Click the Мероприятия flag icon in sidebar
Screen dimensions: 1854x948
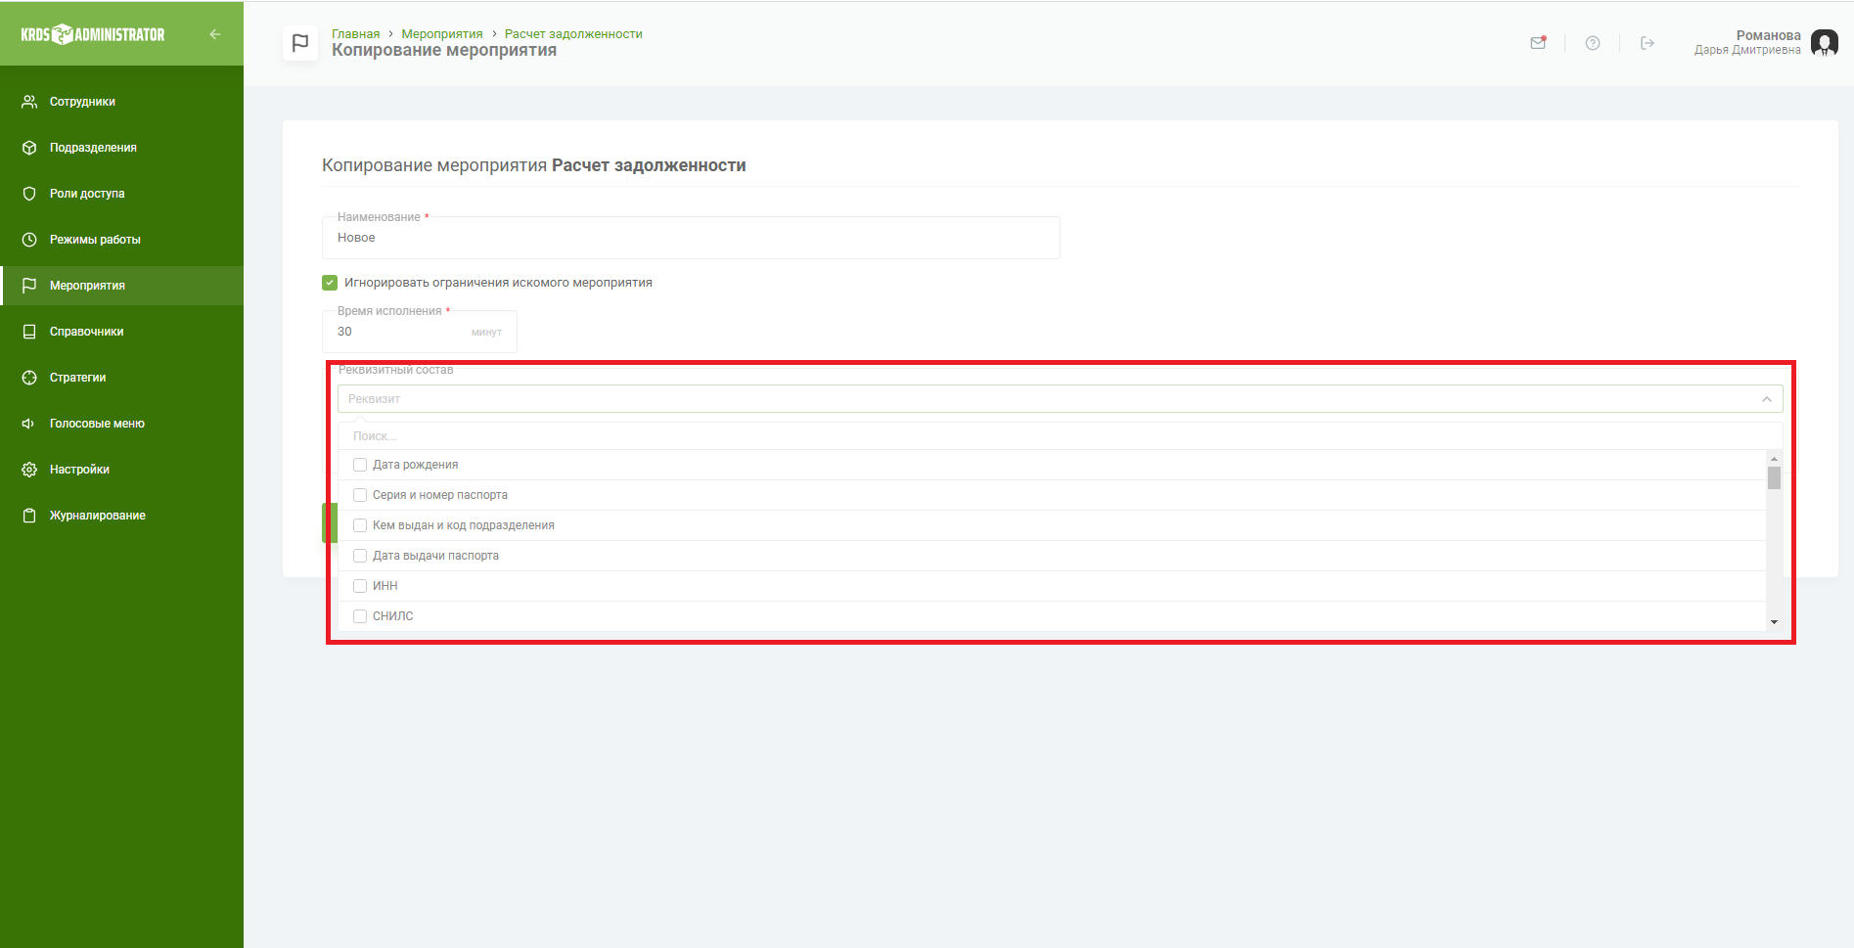pos(29,286)
